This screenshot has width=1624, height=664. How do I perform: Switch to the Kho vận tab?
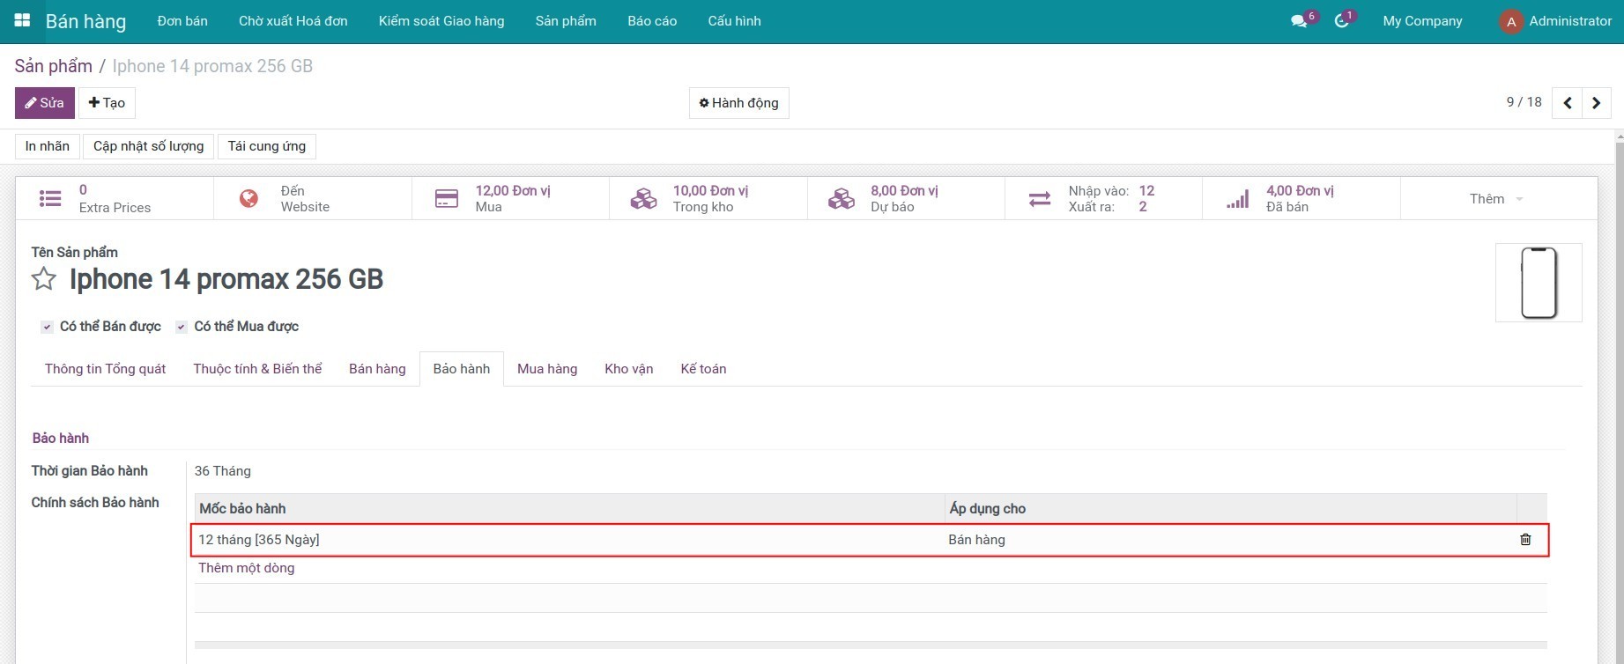(628, 369)
